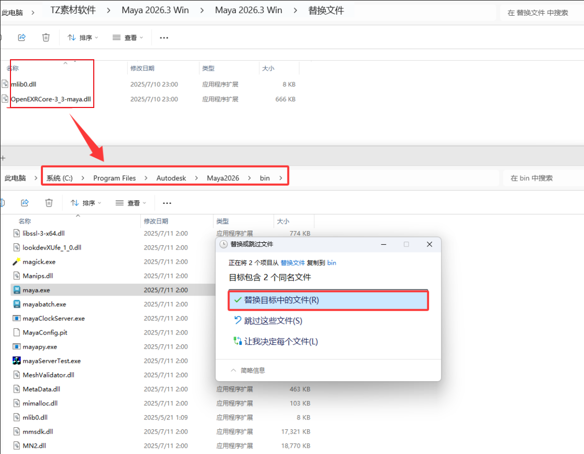The image size is (584, 454).
Task: Select mmsdk.dll file
Action: [x=38, y=431]
